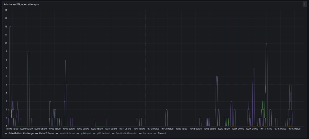This screenshot has width=309, height=139.
Task: Click the light-blue InvalidSolution legend color marker
Action: (x=57, y=133)
